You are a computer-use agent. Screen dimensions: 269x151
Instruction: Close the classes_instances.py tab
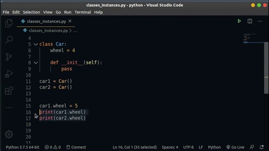coord(70,21)
